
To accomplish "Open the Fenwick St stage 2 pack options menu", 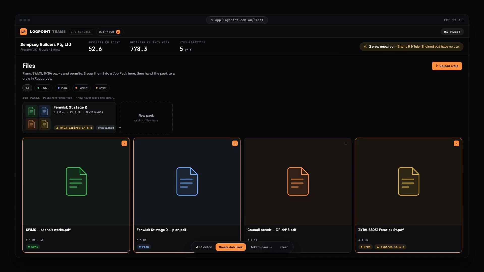I will pyautogui.click(x=120, y=128).
